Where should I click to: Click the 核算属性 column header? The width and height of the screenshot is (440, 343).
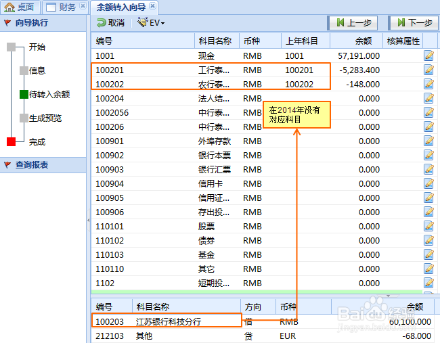[403, 41]
